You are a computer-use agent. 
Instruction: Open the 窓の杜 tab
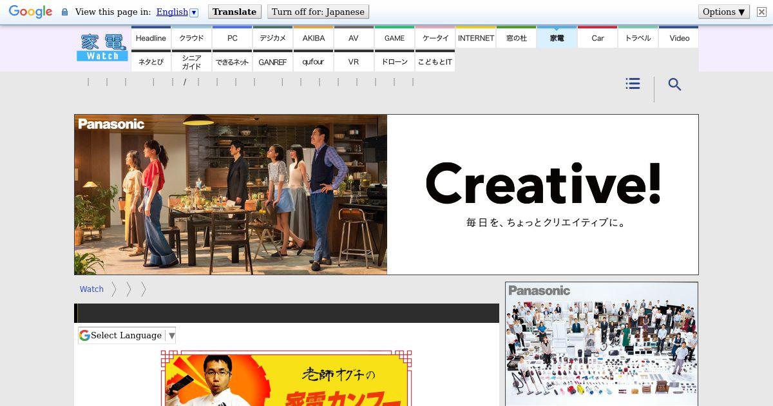click(x=516, y=37)
